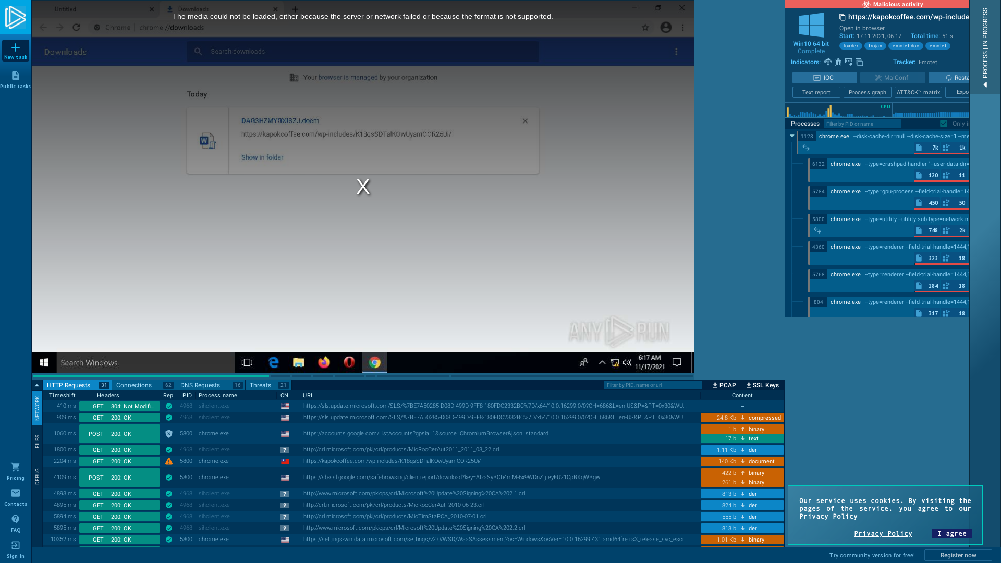Open the FAQ help icon
This screenshot has width=1001, height=563.
tap(16, 519)
